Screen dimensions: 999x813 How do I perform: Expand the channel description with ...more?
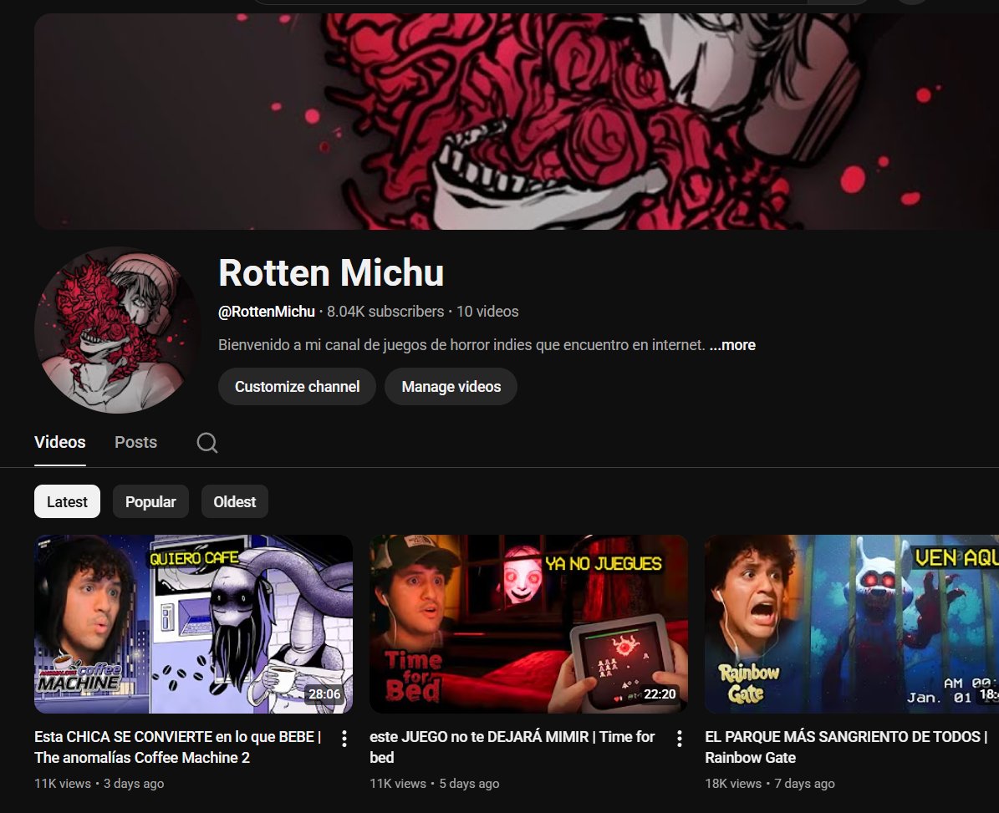[x=731, y=344]
